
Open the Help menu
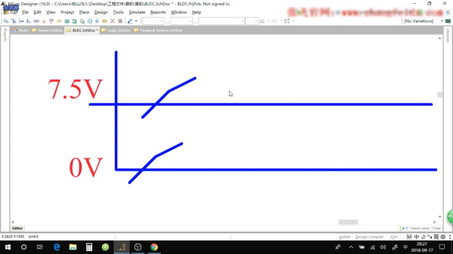point(196,12)
